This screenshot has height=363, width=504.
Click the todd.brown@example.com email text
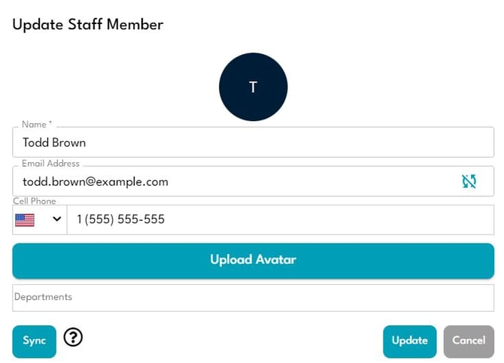coord(96,181)
